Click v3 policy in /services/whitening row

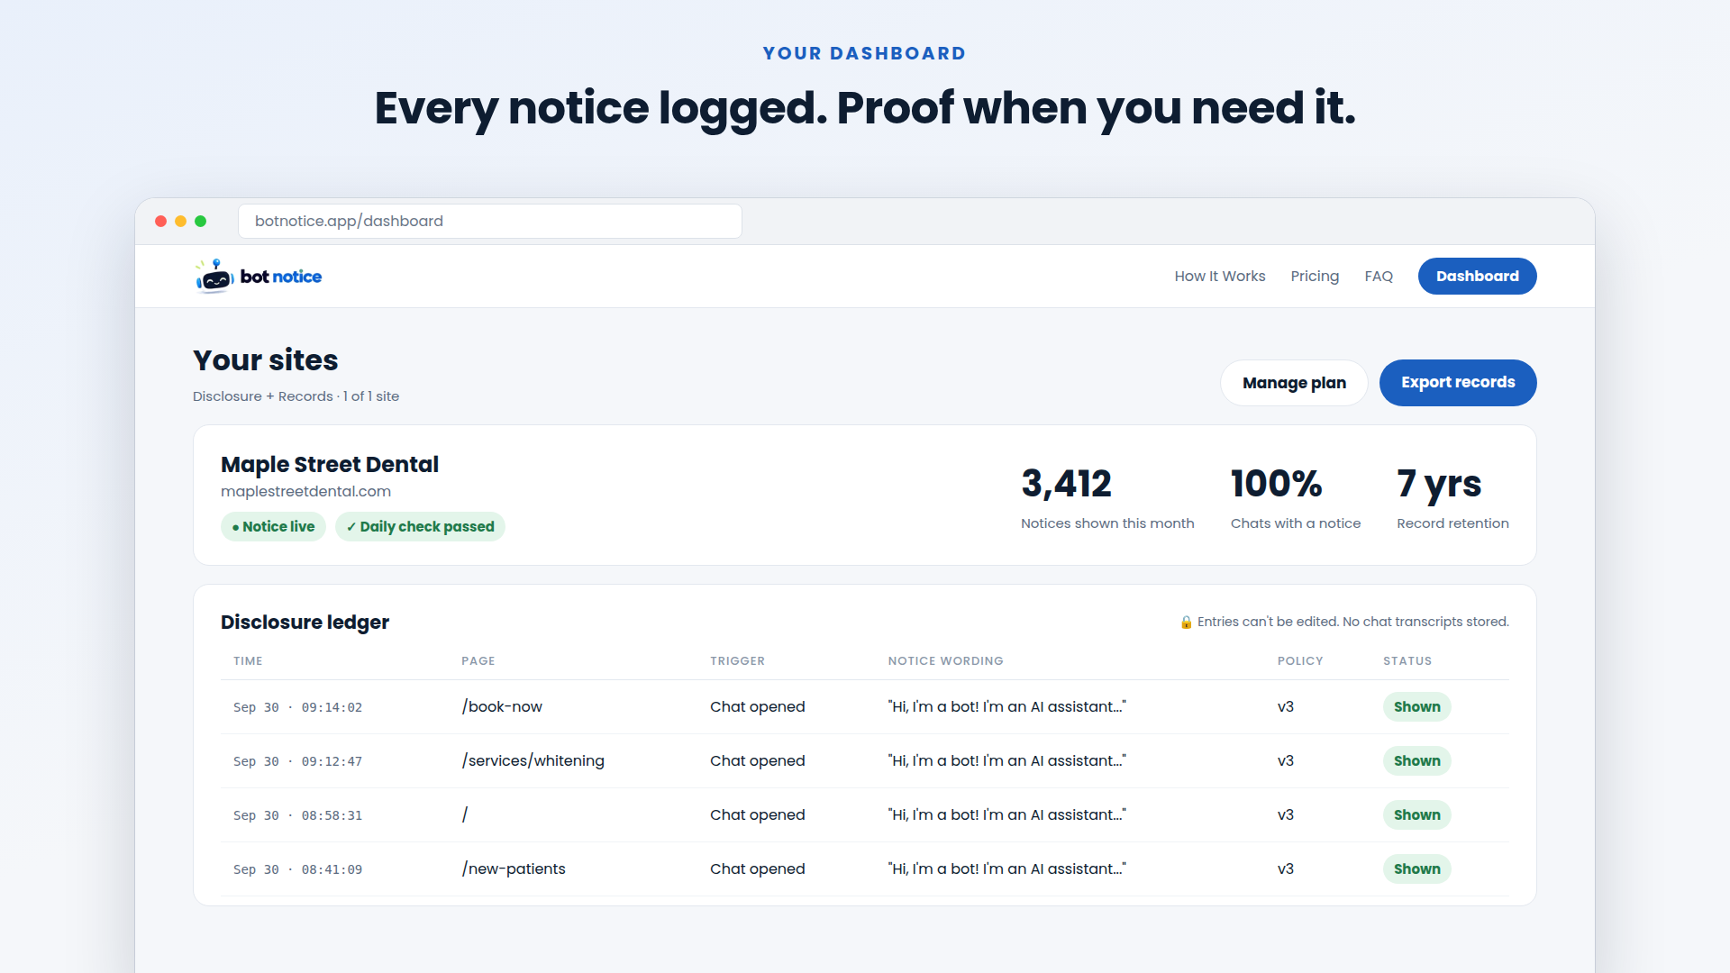[x=1285, y=761]
